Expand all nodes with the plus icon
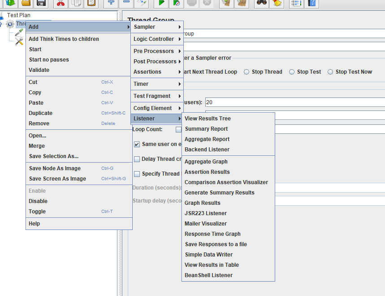This screenshot has height=296, width=385. click(x=111, y=3)
